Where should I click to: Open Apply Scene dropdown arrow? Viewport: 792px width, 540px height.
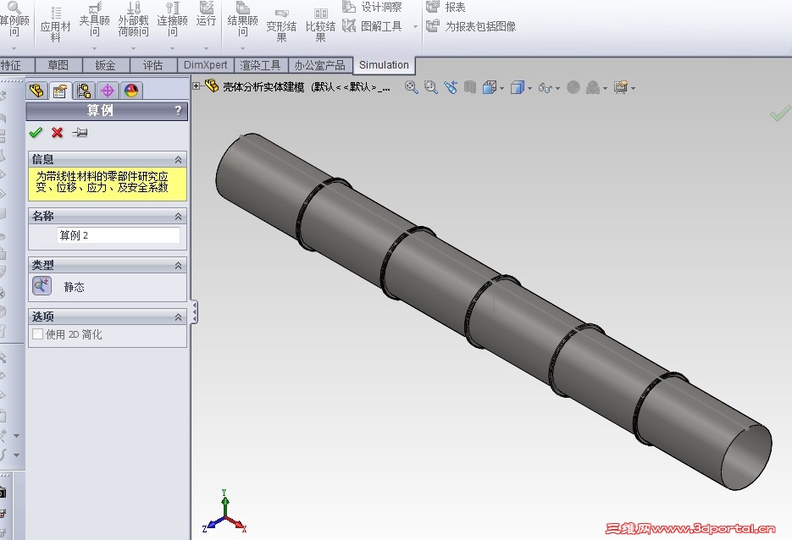coord(605,88)
